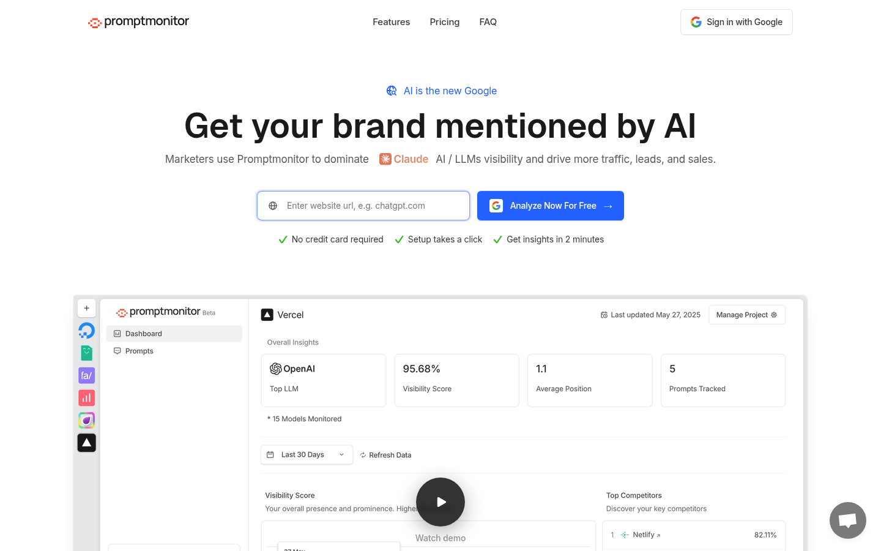Select the rainbow-bordered project icon
Image resolution: width=881 pixels, height=551 pixels.
tap(87, 421)
